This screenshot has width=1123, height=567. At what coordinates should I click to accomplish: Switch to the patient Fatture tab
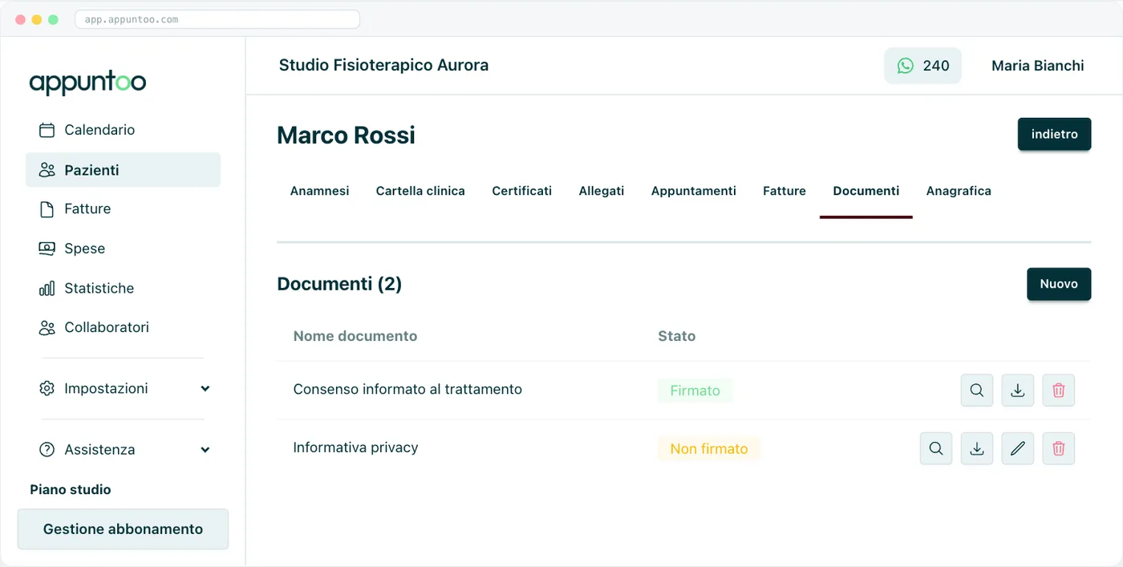(x=784, y=191)
